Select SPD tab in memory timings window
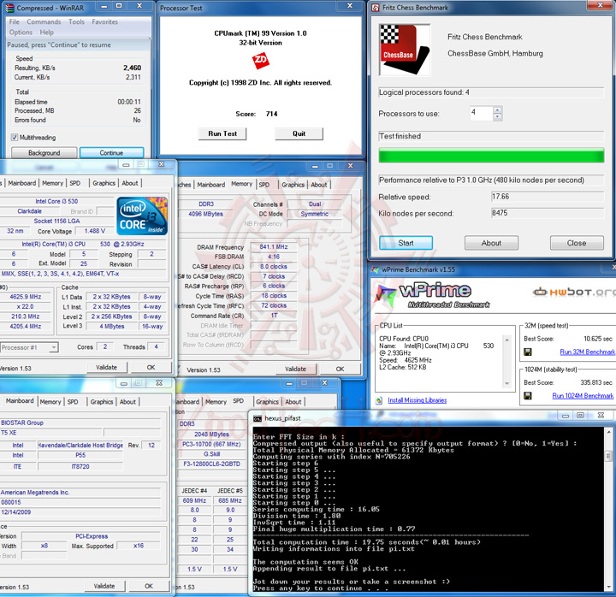Image resolution: width=616 pixels, height=597 pixels. pyautogui.click(x=264, y=185)
